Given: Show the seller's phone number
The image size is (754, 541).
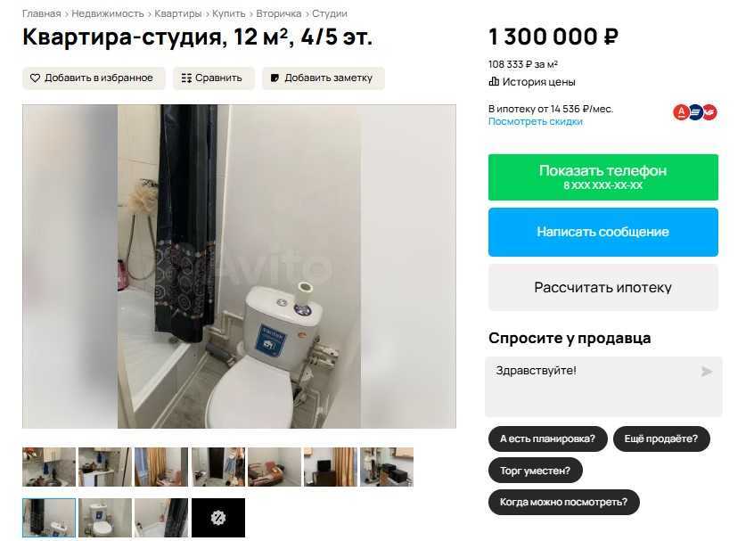Looking at the screenshot, I should coord(603,177).
